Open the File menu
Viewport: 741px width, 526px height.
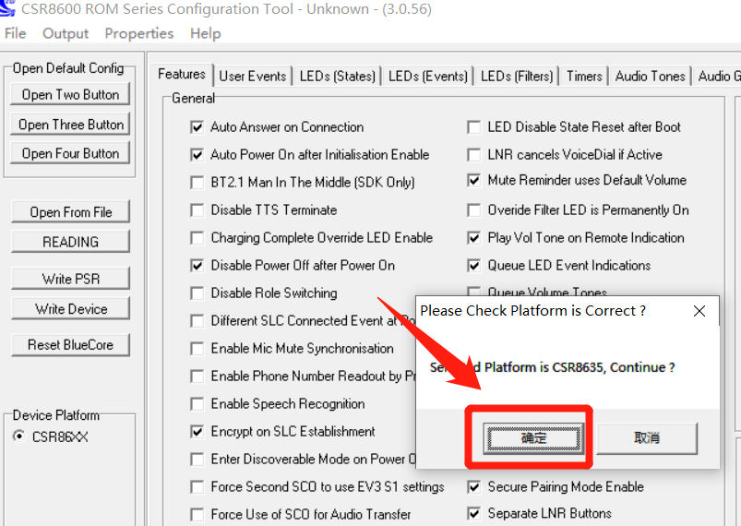coord(15,33)
